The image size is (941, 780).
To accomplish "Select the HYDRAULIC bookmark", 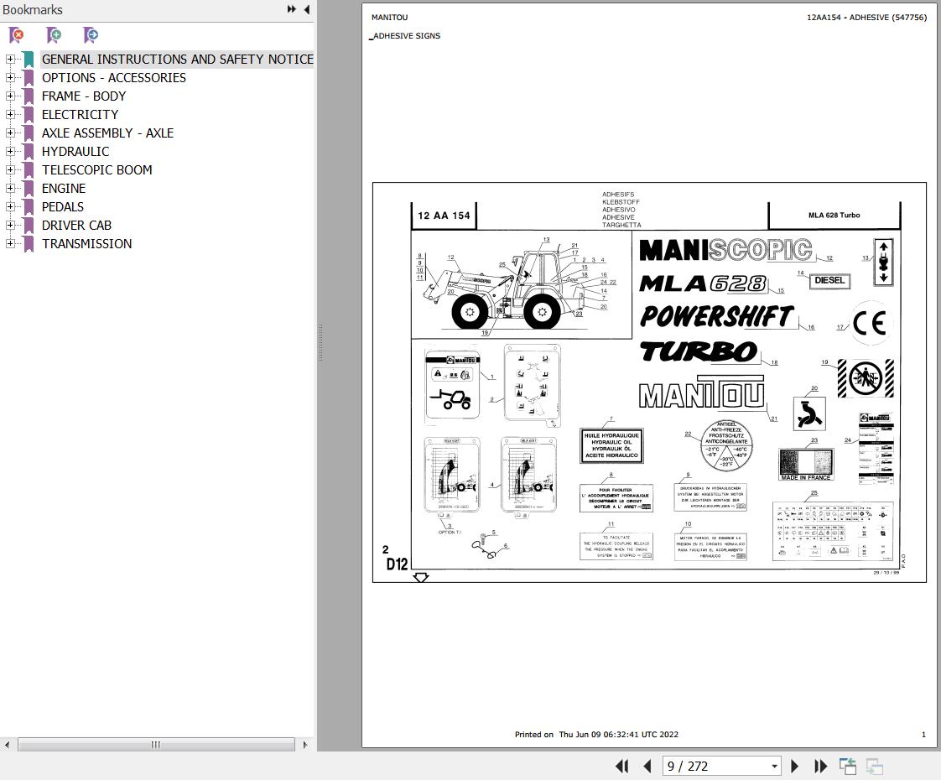I will 75,151.
